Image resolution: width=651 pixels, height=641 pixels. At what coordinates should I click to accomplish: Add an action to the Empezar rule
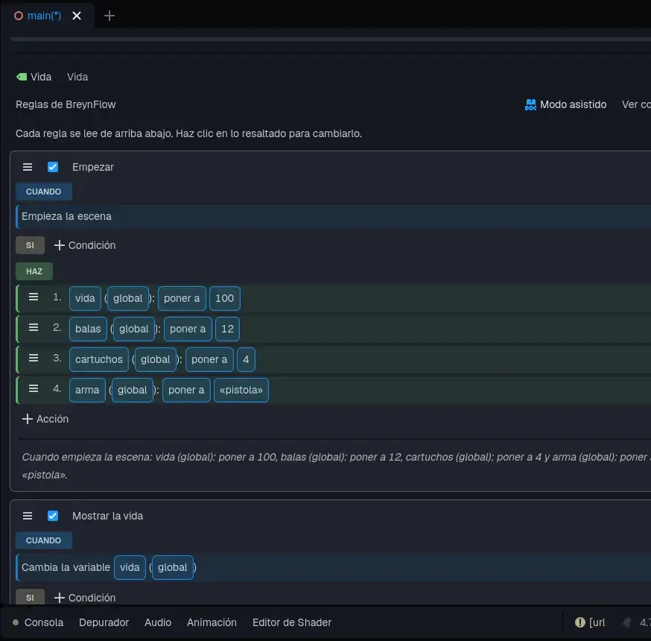pyautogui.click(x=45, y=419)
